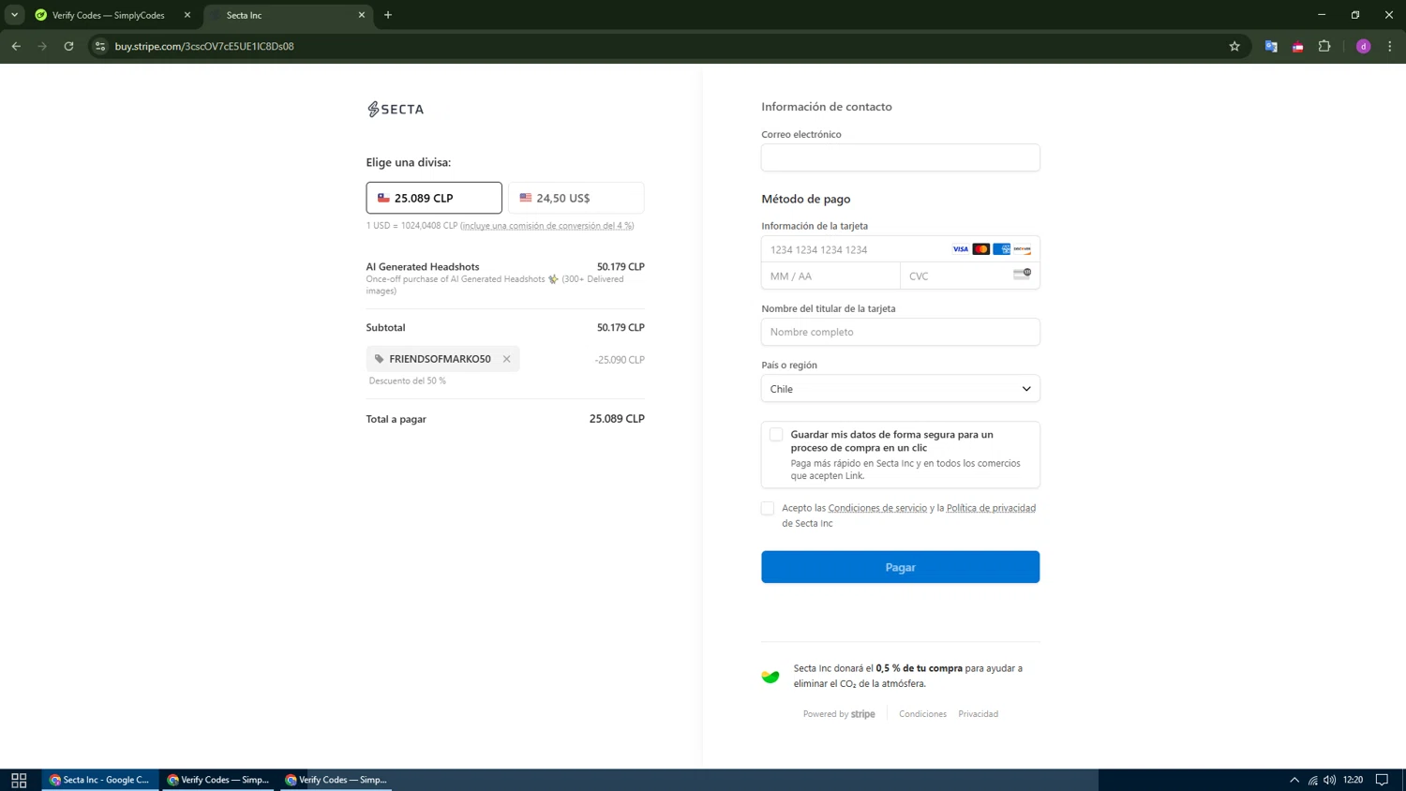The width and height of the screenshot is (1406, 791).
Task: Click the CVC card hint icon
Action: (1022, 274)
